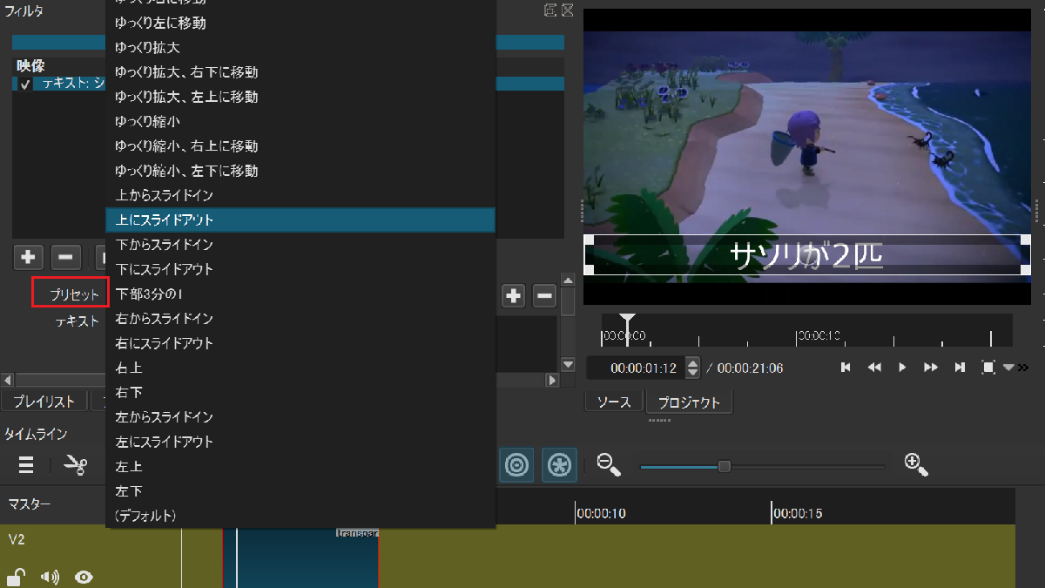Click the timeline zoom slider handle
This screenshot has height=588, width=1045.
click(724, 467)
